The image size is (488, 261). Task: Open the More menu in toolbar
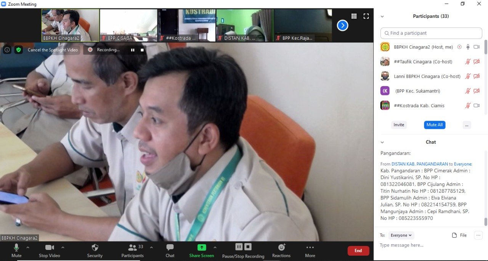click(310, 248)
